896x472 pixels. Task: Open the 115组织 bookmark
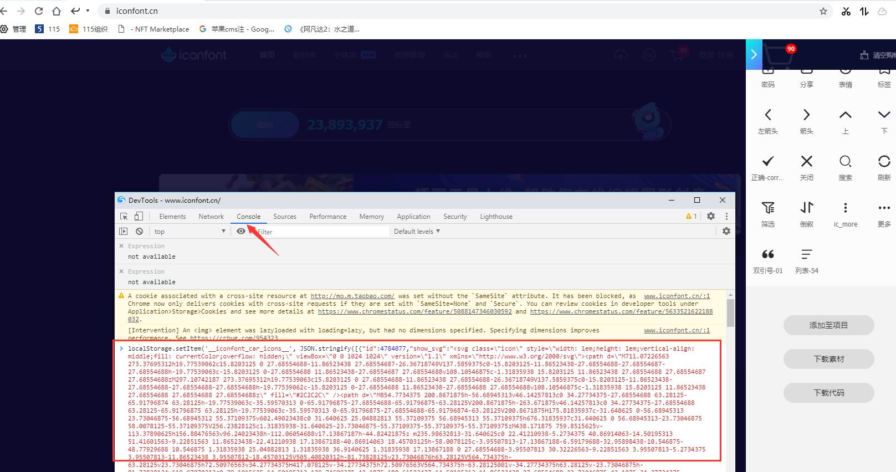(88, 29)
